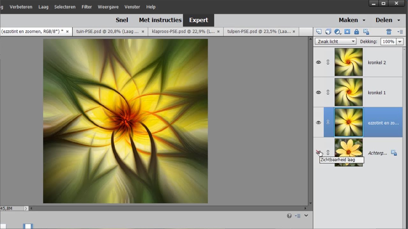Open the Filter menu
Viewport: 408px width, 229px height.
tap(87, 7)
